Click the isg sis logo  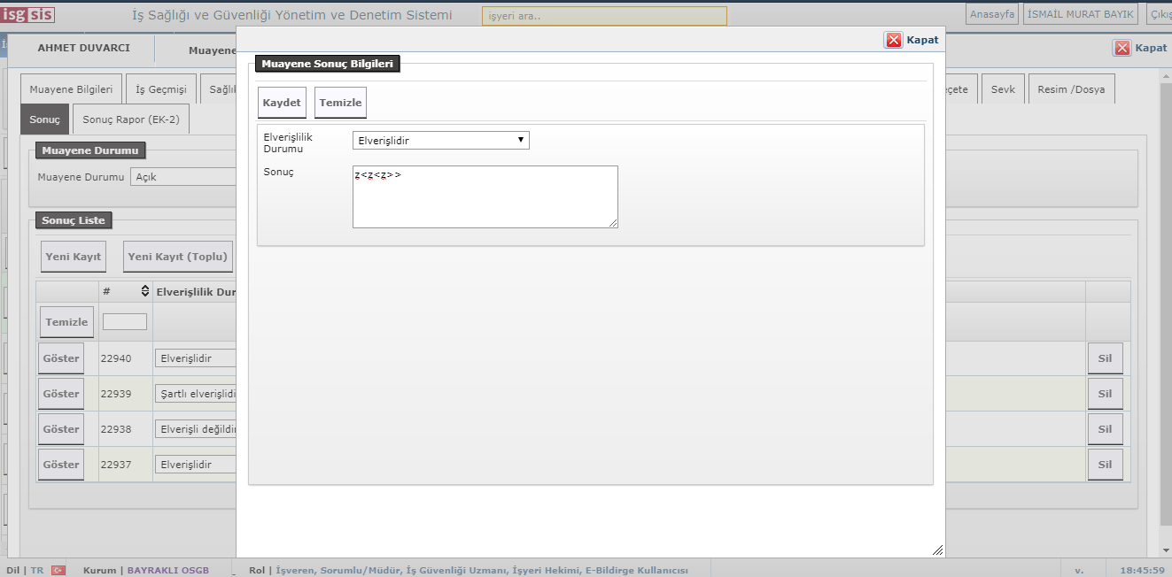(28, 14)
